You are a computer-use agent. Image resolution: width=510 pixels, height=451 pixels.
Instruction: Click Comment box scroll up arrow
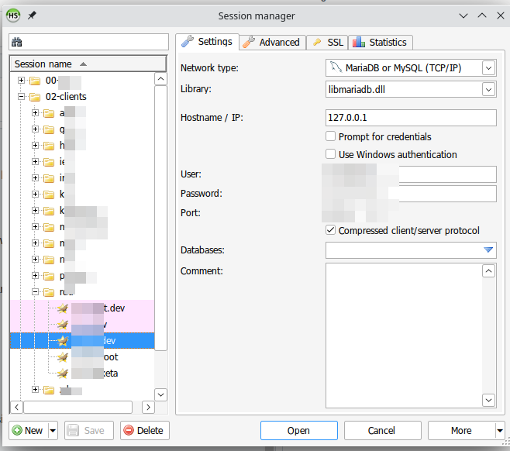488,271
